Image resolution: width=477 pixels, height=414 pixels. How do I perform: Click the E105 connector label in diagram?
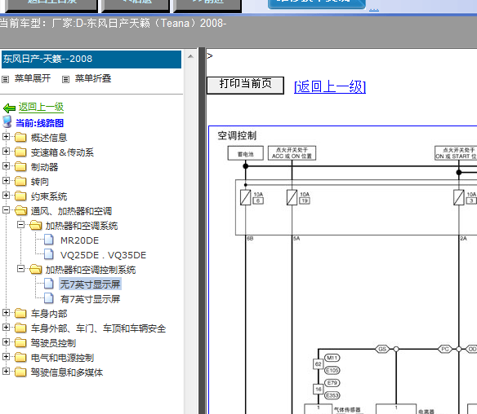click(x=332, y=370)
